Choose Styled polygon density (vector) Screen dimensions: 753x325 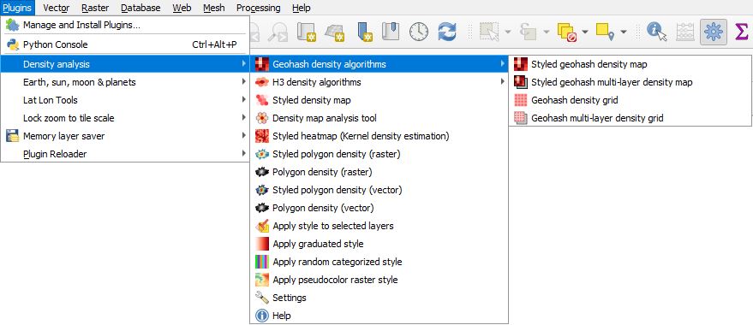(379, 190)
